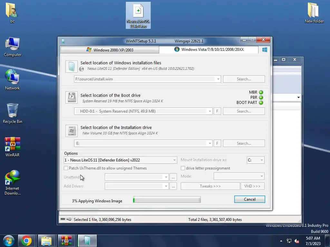The image size is (330, 247).
Task: Click the Show desktop strip
Action: (327, 241)
